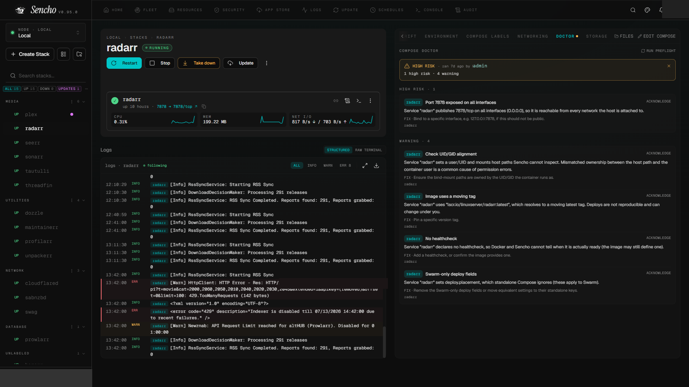689x387 pixels.
Task: Click the green radarr health status check
Action: [115, 101]
